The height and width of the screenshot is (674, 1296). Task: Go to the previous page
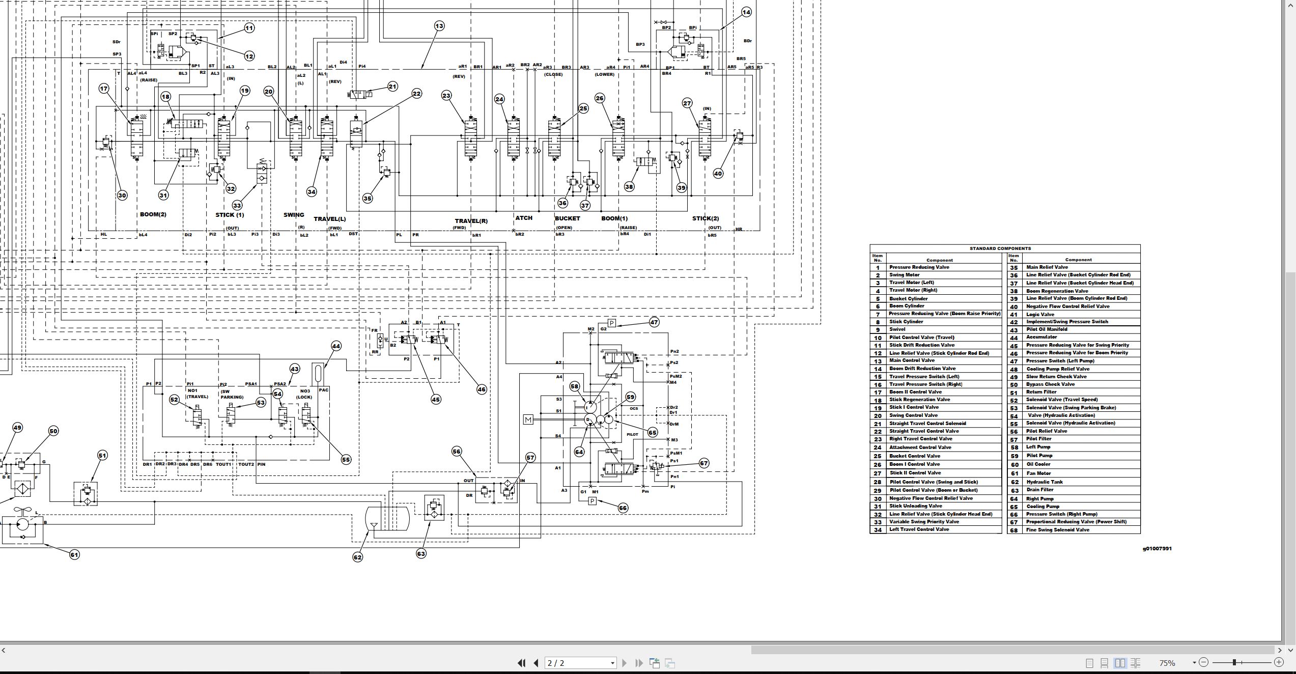(x=536, y=663)
